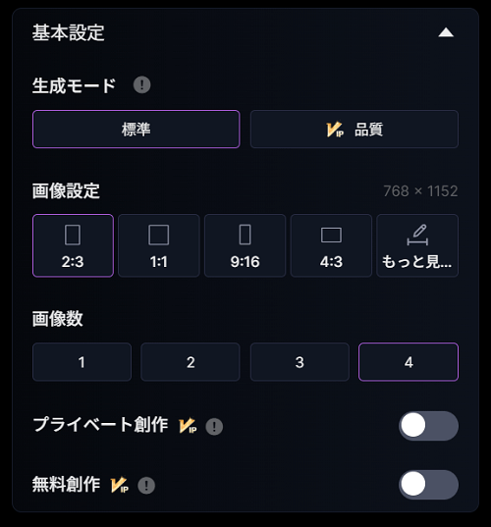Select the 9:16 tall aspect ratio
The width and height of the screenshot is (491, 527).
click(245, 245)
